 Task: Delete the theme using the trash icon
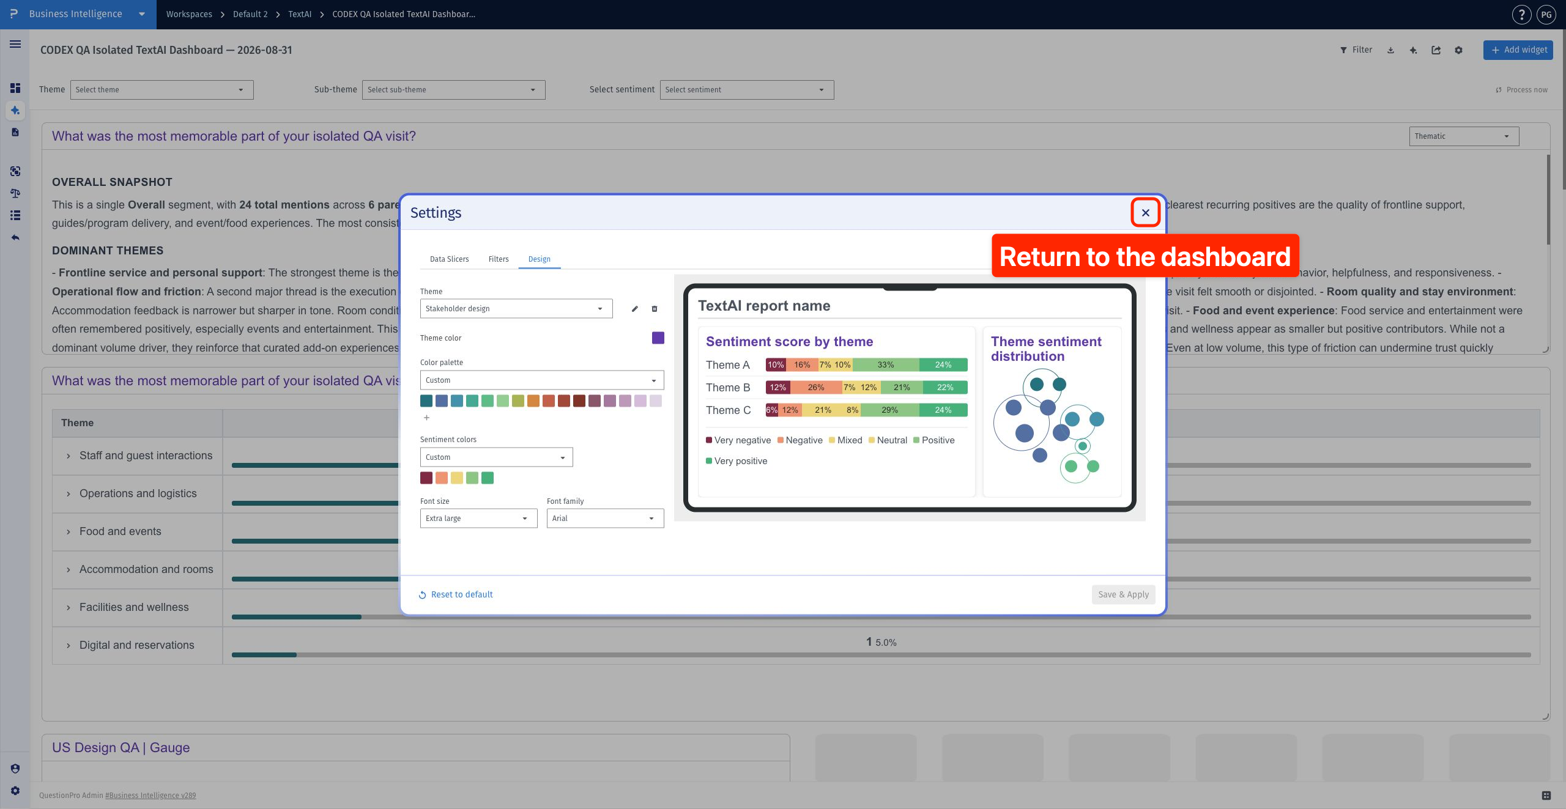[x=655, y=309]
